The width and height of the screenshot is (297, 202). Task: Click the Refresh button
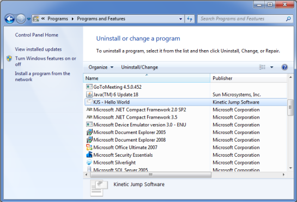190,19
